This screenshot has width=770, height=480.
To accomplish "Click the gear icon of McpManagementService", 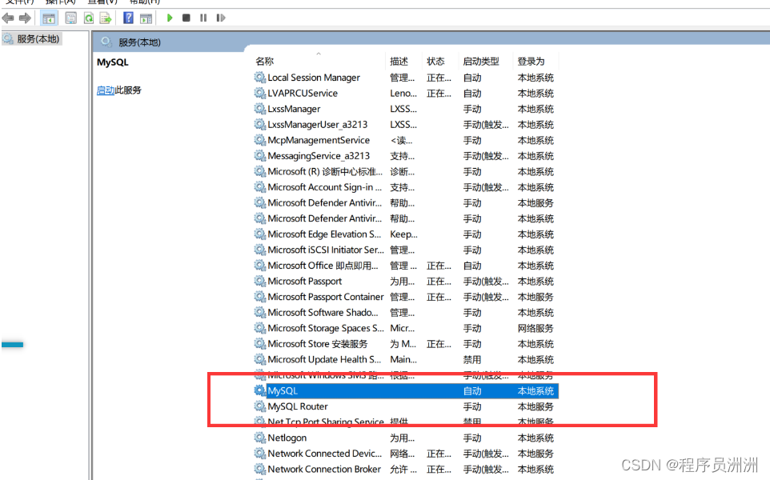I will pos(260,140).
